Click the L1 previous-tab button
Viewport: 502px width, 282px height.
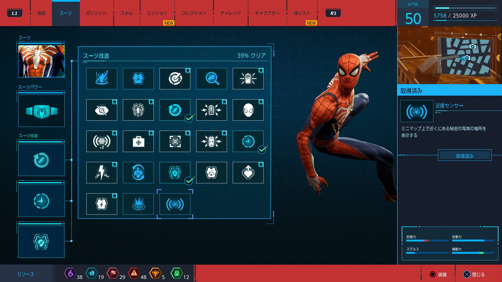[15, 13]
